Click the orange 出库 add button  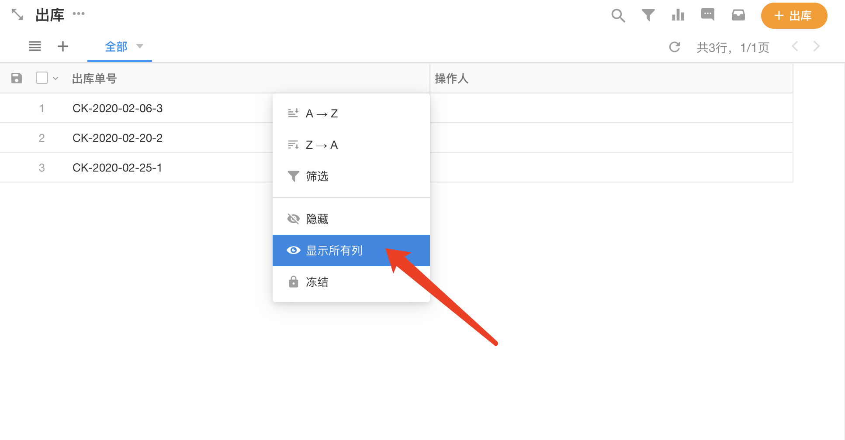coord(794,16)
